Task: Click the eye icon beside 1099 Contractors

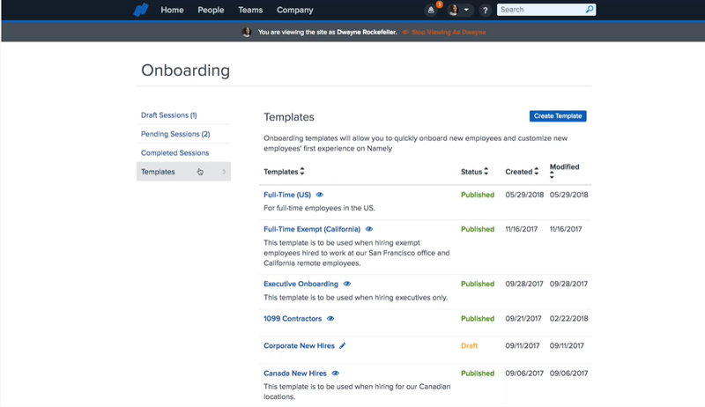Action: click(330, 319)
